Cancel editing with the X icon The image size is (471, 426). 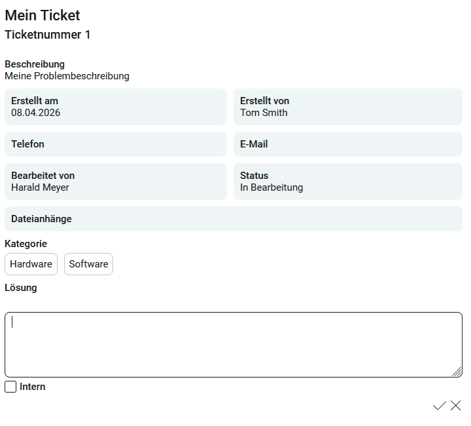coord(456,406)
